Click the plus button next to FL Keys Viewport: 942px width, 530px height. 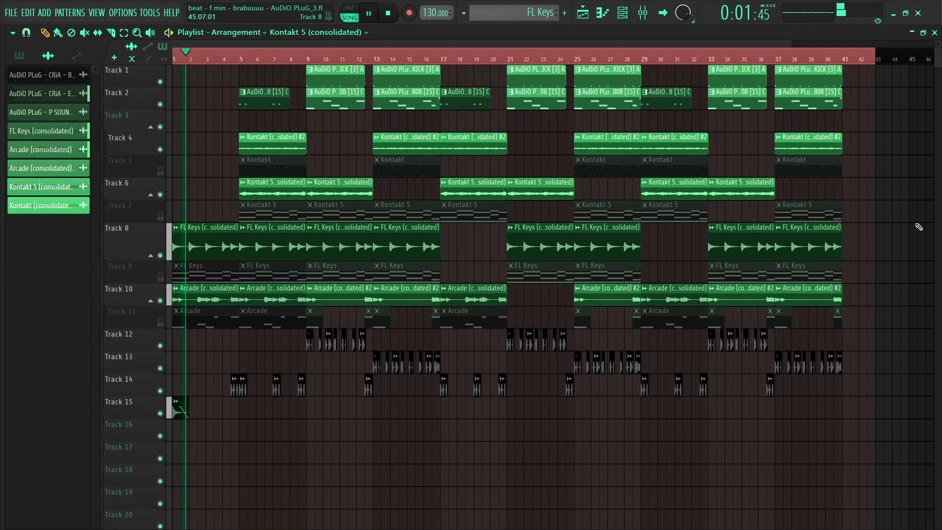[564, 13]
